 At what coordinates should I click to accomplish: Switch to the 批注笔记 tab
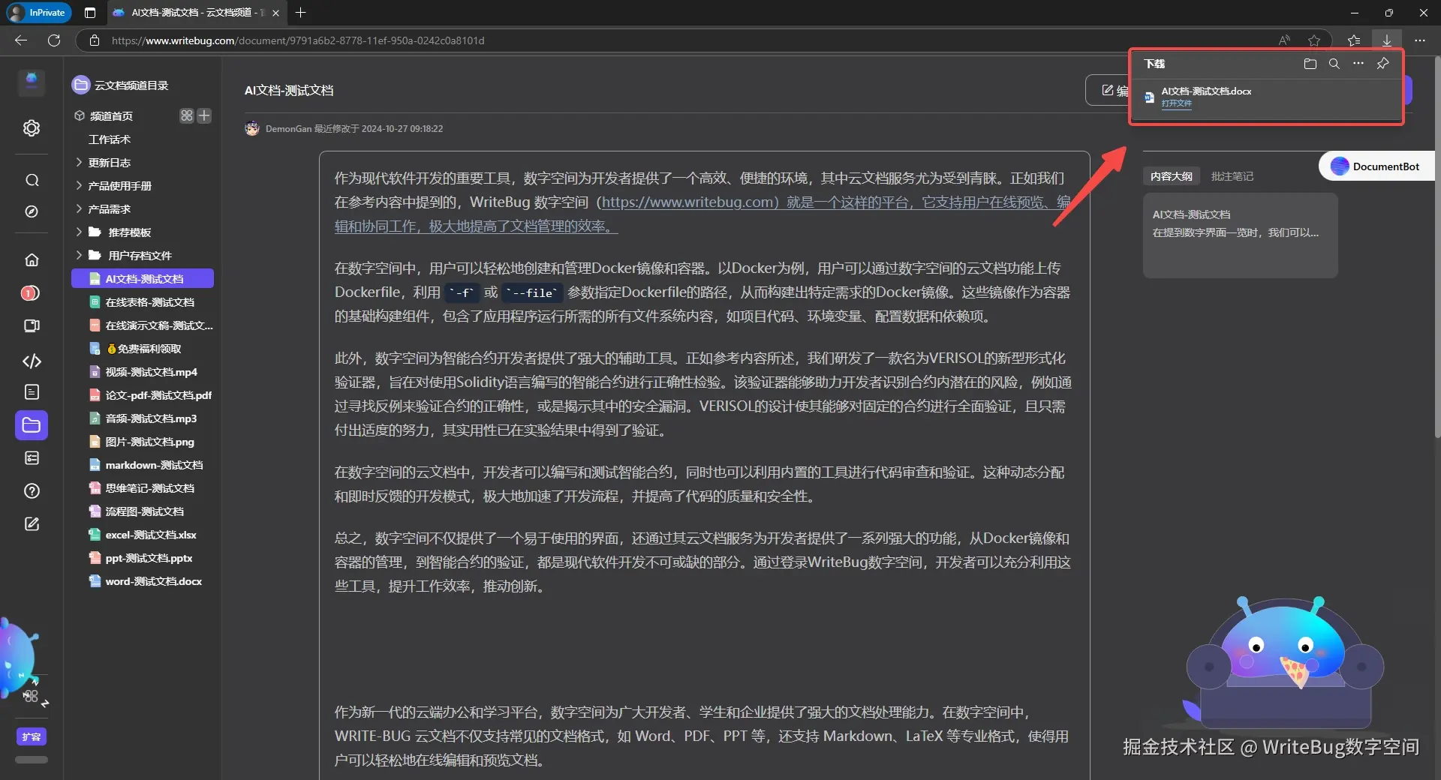1232,176
